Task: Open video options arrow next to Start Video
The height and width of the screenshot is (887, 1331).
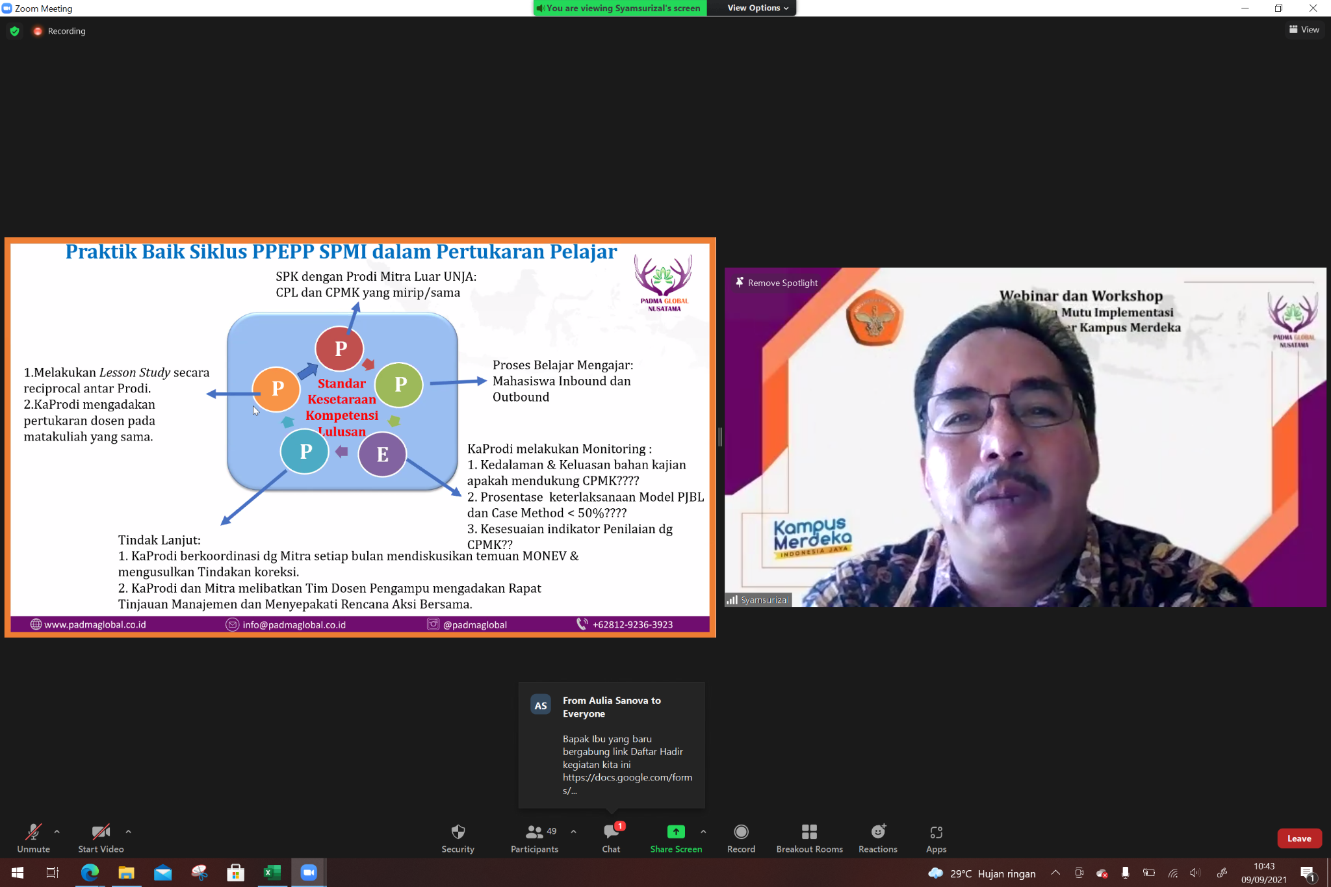Action: (129, 832)
